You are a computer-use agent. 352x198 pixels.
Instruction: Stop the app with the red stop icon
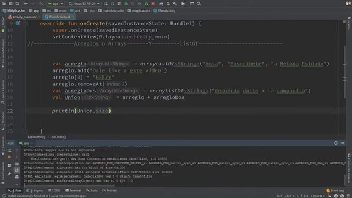point(153,4)
